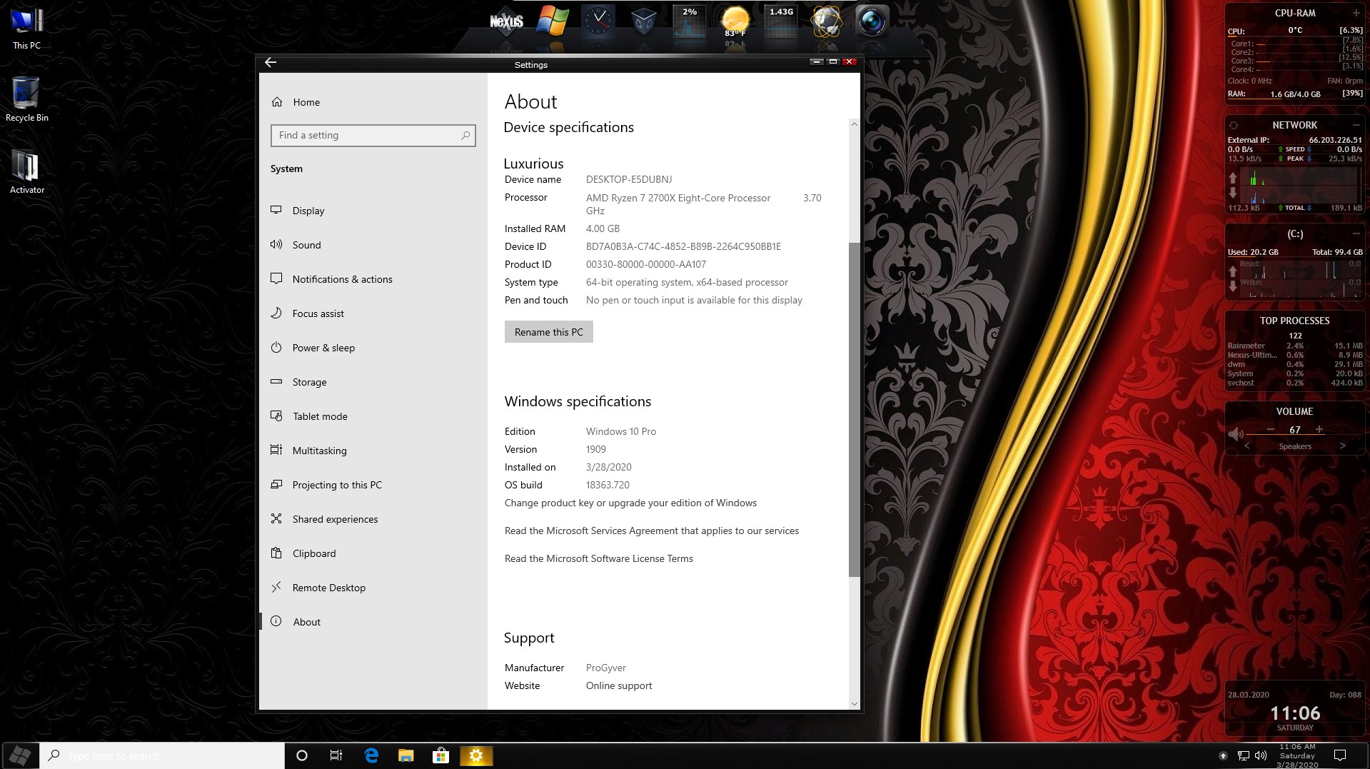Click the Rainmeter process row
This screenshot has width=1370, height=769.
coord(1294,346)
